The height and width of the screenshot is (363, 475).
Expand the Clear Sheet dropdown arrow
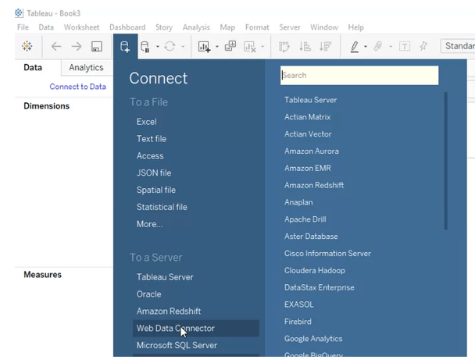(x=262, y=47)
